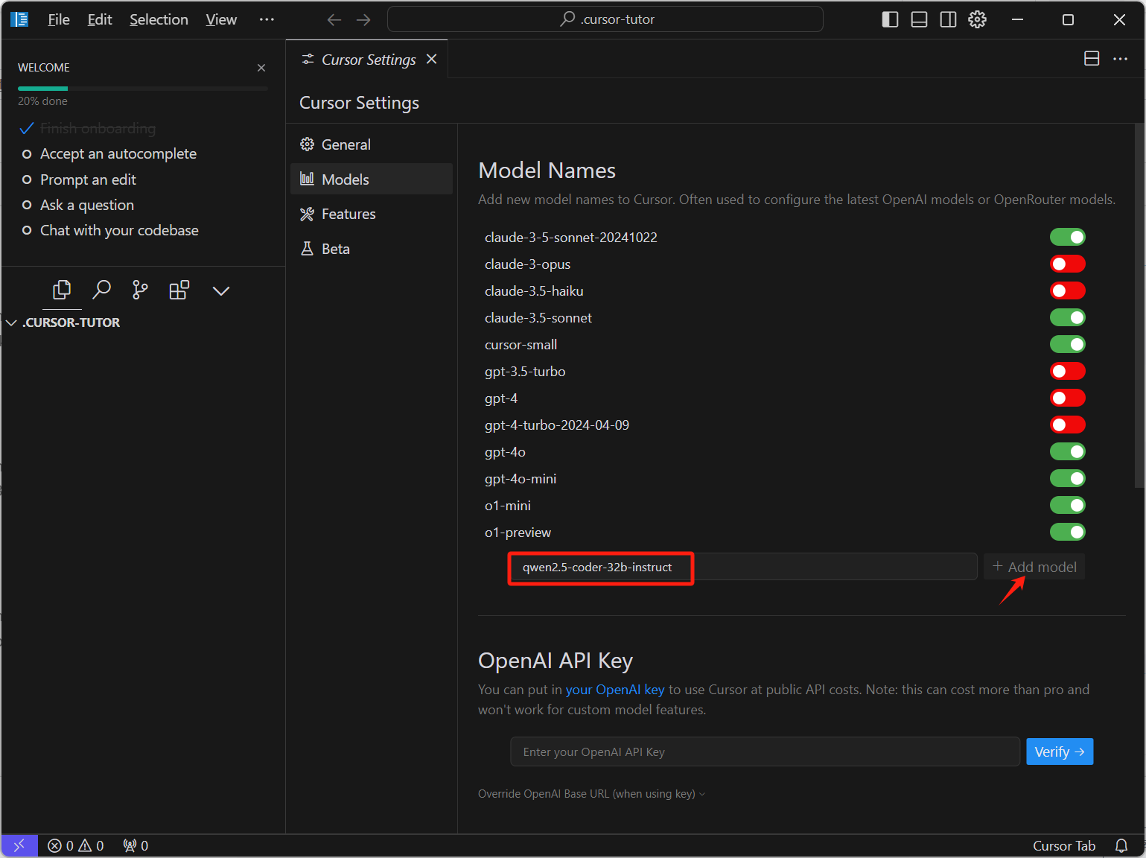Open the Extensions blocks icon
This screenshot has height=858, width=1146.
179,290
